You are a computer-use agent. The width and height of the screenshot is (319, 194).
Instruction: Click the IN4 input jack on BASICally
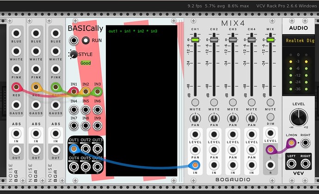tap(74, 110)
